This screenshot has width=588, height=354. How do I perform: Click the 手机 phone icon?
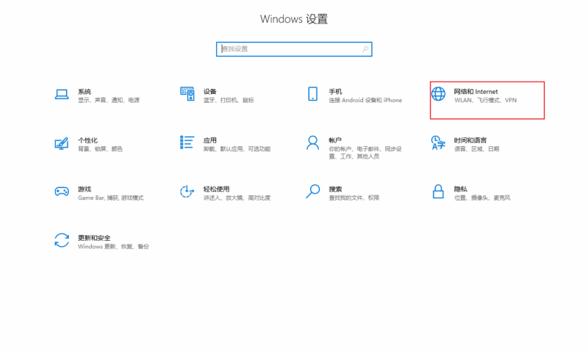coord(312,94)
